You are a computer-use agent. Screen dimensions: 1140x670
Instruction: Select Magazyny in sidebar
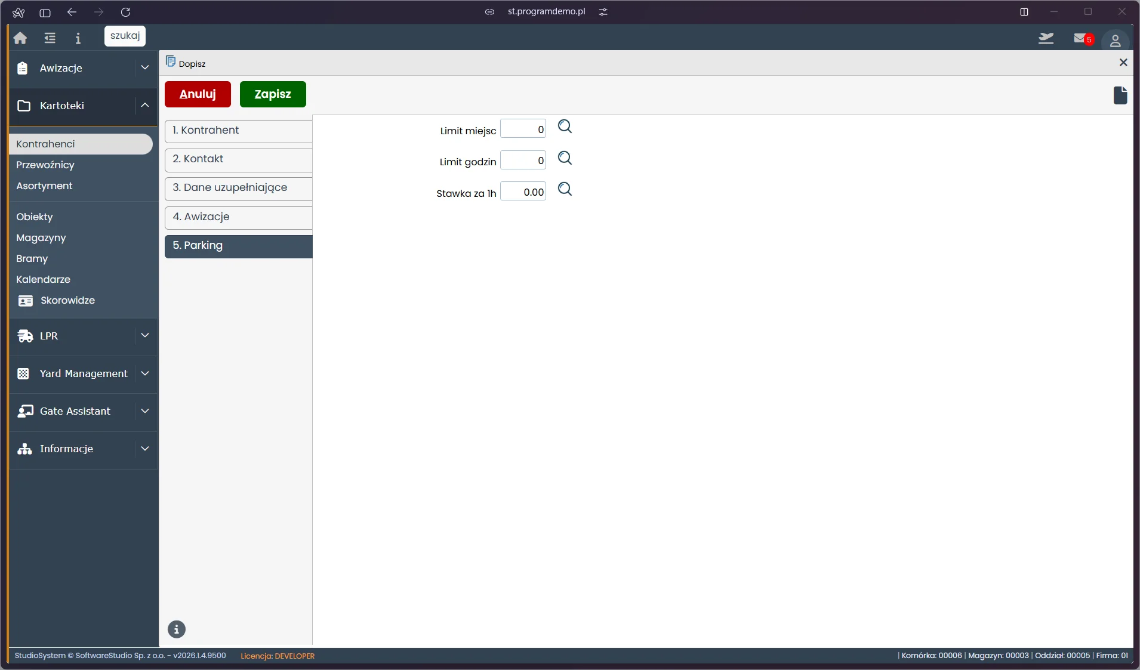point(41,237)
